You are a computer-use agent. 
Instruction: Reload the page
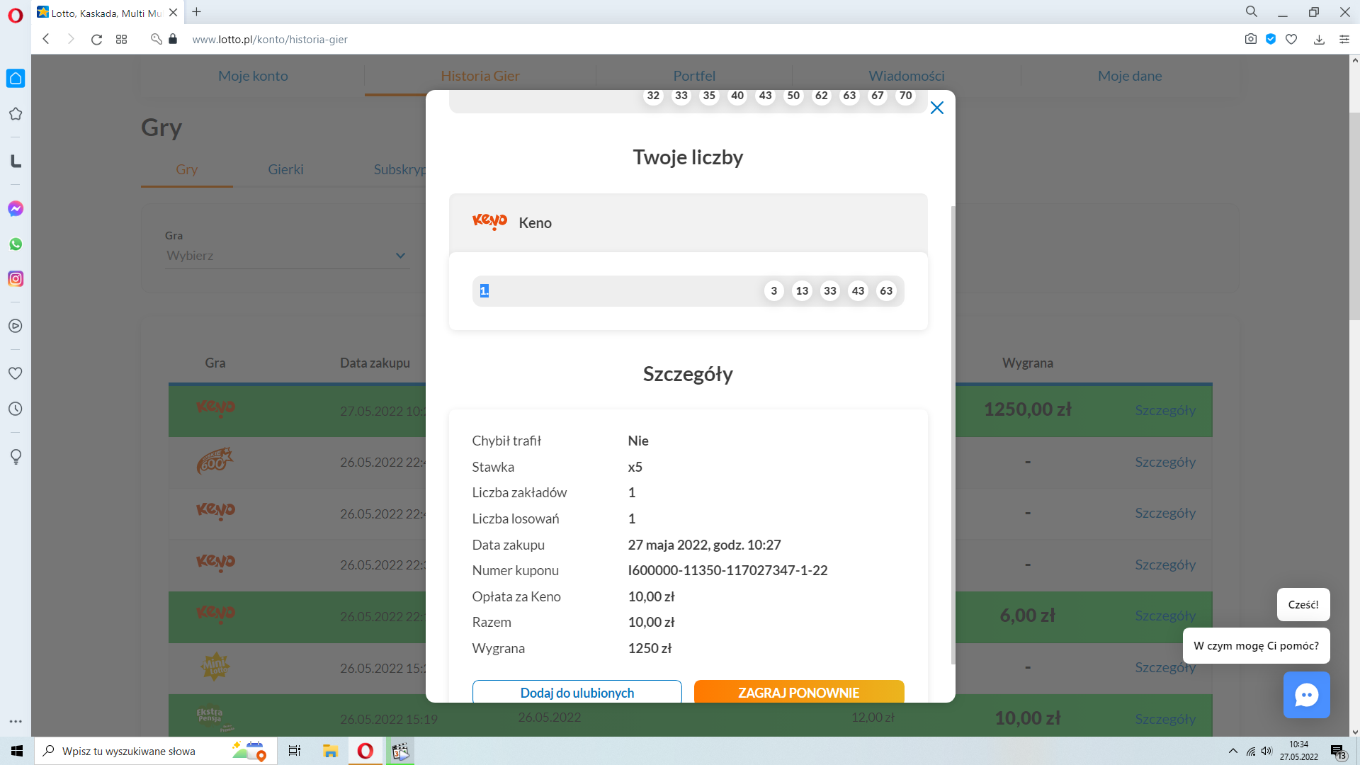click(96, 40)
